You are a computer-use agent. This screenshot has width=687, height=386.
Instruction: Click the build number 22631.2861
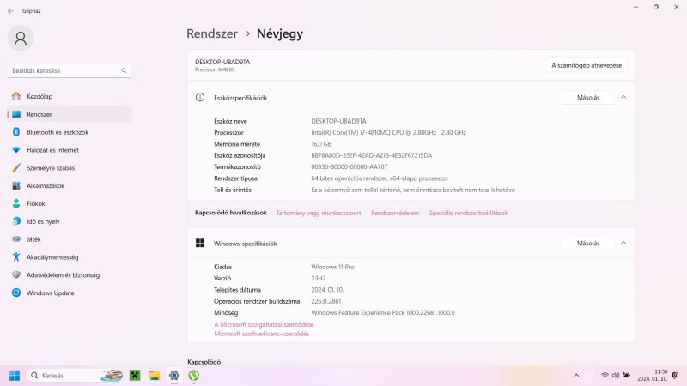[326, 301]
